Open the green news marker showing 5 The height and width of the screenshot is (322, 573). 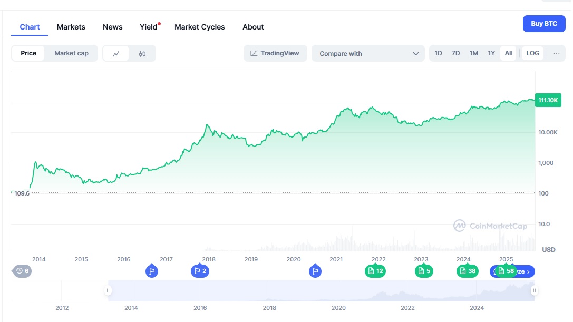424,271
